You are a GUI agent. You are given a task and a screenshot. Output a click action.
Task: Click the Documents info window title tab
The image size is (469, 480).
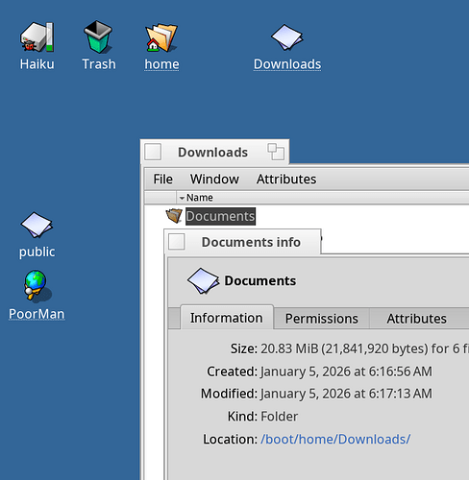click(242, 242)
